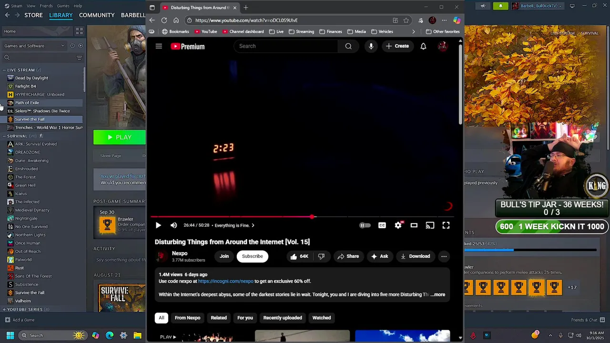
Task: Open a new browser tab
Action: [246, 8]
